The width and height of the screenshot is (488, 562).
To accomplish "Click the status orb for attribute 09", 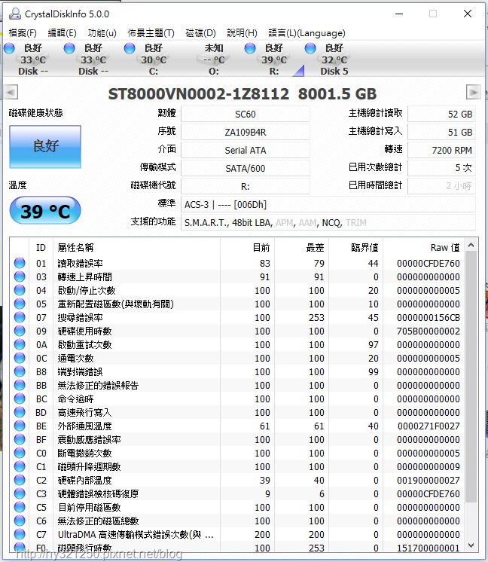I will [20, 331].
